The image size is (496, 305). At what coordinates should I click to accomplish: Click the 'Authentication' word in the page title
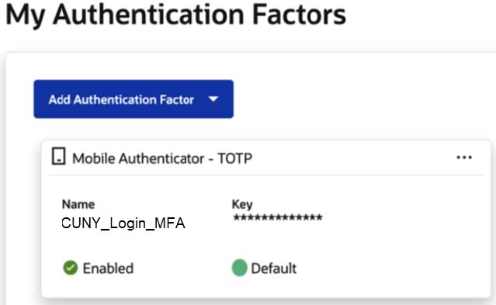pos(149,15)
